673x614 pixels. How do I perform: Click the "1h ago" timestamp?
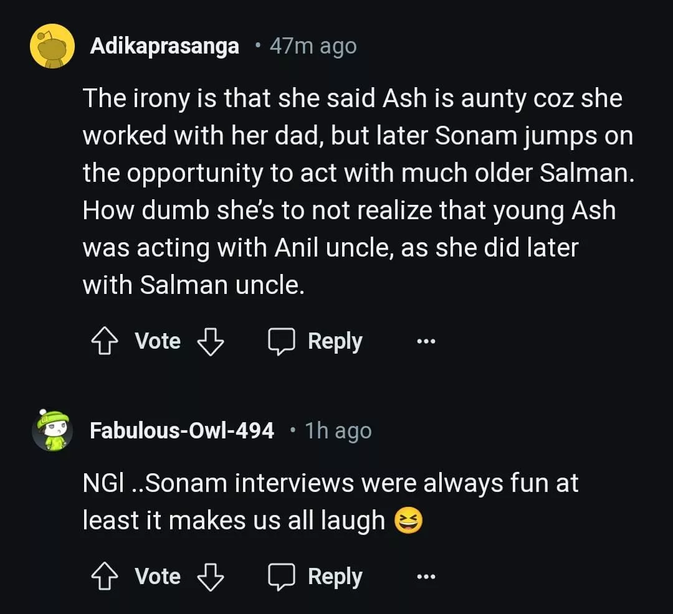(338, 431)
